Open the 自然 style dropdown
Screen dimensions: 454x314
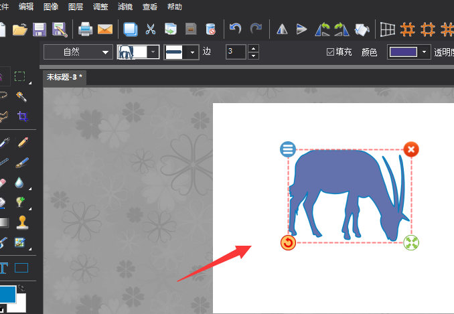click(x=78, y=52)
